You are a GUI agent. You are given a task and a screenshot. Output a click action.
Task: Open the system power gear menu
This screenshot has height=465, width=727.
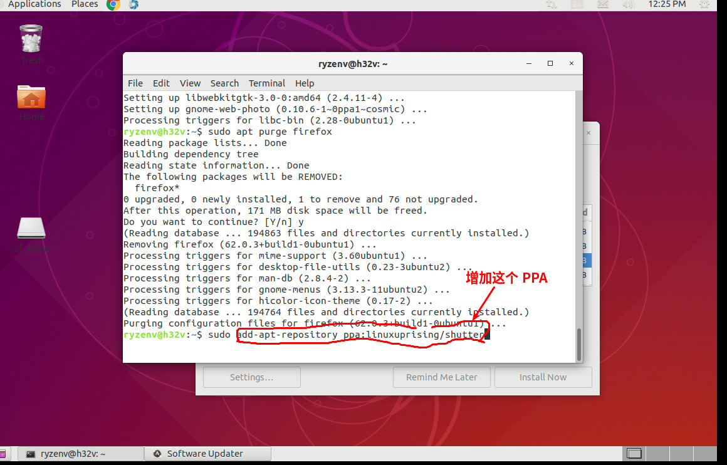[704, 4]
